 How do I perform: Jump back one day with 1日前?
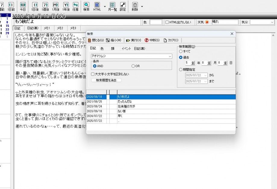point(11,6)
